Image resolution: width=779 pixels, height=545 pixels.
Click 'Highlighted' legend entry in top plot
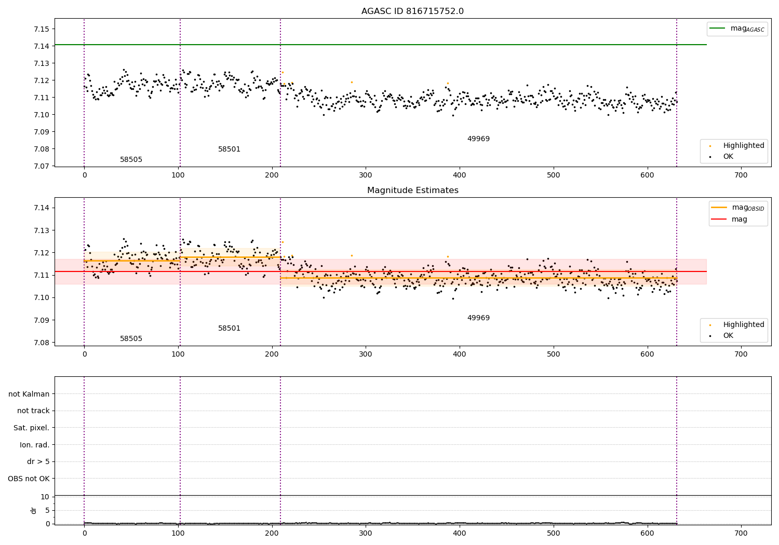[x=744, y=146]
